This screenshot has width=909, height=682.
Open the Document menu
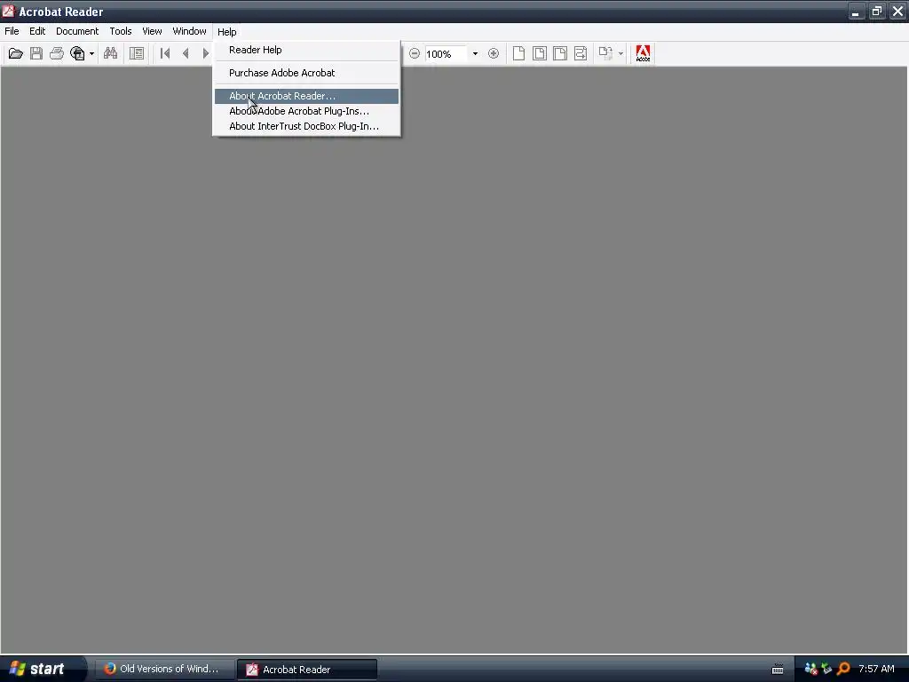click(x=77, y=31)
